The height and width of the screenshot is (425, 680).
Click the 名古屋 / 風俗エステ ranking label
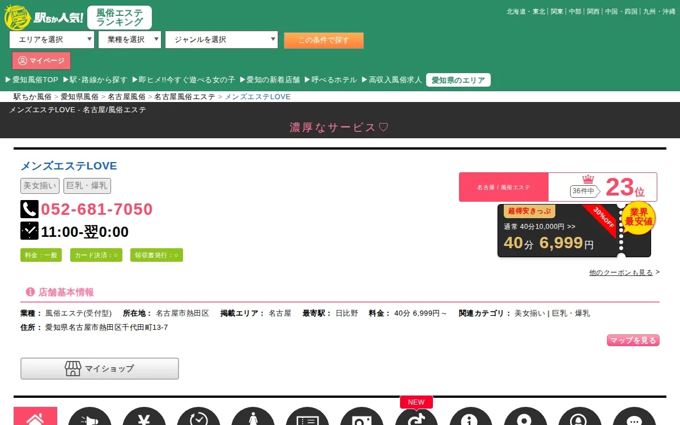click(x=504, y=187)
